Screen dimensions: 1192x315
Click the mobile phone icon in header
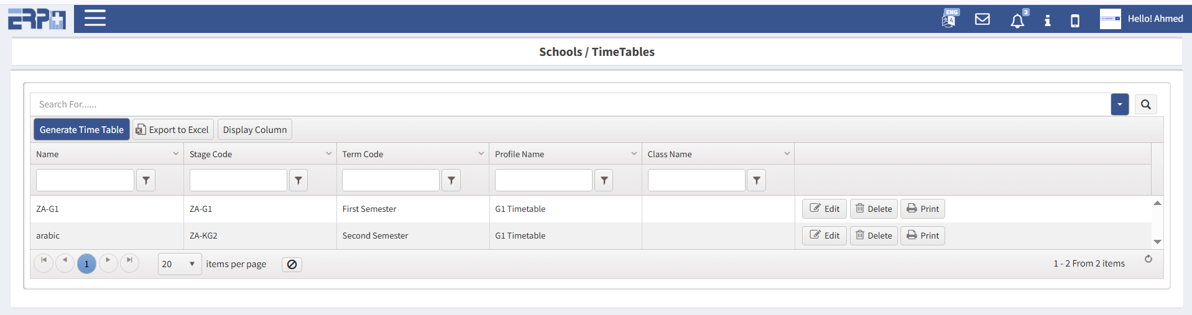coord(1075,21)
